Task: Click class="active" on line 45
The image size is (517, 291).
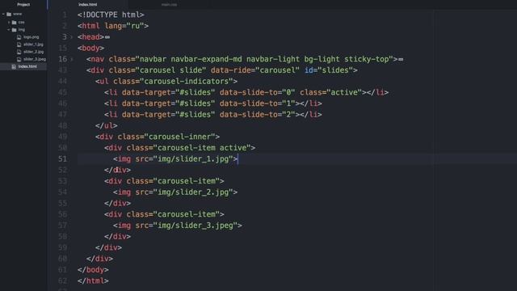Action: click(330, 92)
